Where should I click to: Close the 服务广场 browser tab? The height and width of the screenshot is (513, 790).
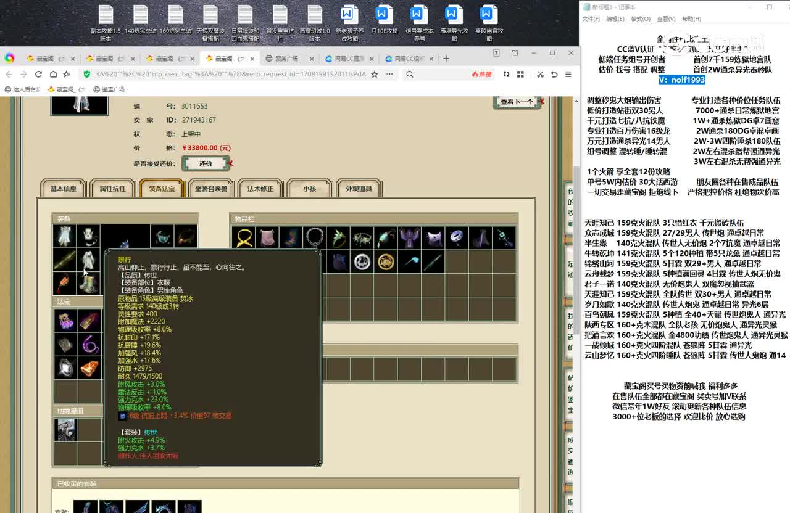311,59
